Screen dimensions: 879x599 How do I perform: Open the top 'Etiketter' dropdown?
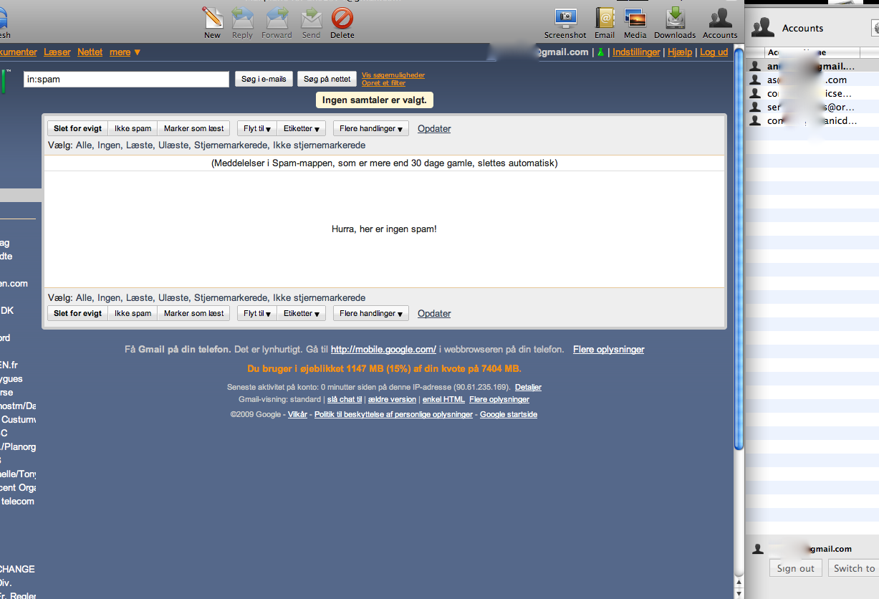click(x=301, y=129)
